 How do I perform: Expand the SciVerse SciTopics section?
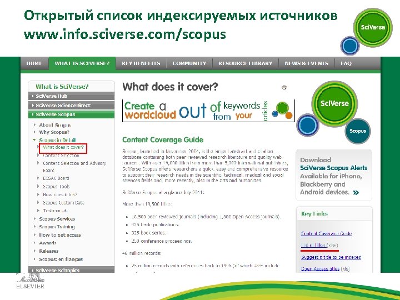[72, 270]
